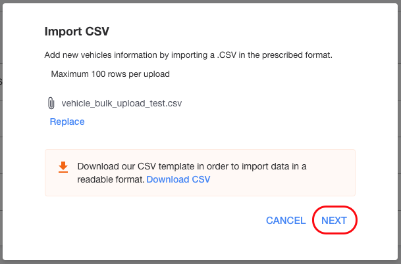This screenshot has height=264, width=401.
Task: Click the attached file clip symbol
Action: (51, 103)
